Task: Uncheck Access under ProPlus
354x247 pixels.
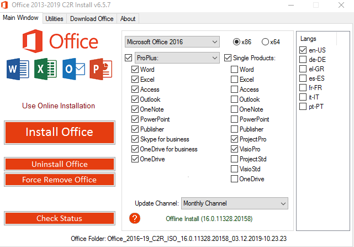Action: pyautogui.click(x=135, y=90)
